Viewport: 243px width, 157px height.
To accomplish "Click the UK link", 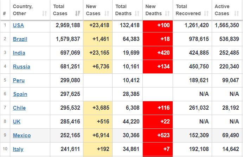I will pyautogui.click(x=17, y=122).
